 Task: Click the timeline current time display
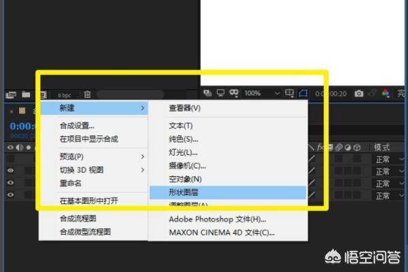click(22, 126)
